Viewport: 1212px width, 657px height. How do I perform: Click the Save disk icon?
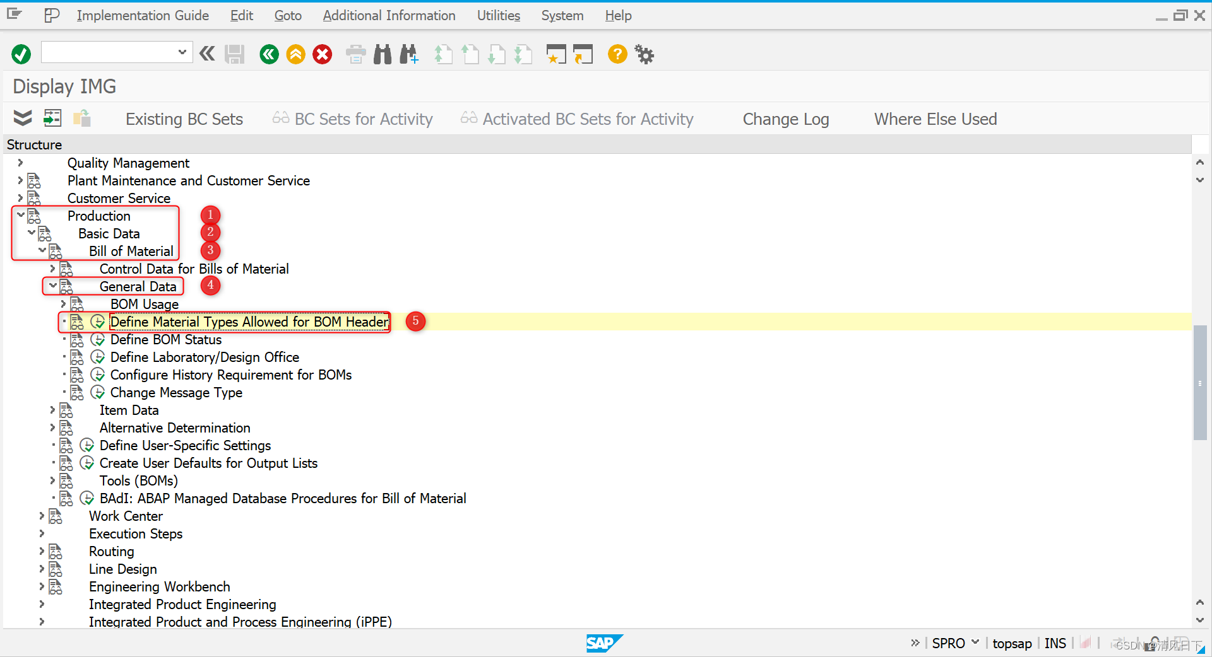point(235,54)
